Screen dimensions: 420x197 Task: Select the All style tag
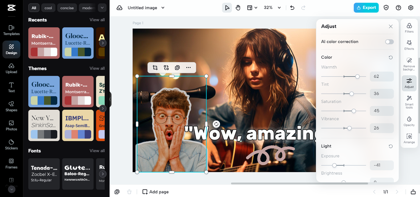coord(34,8)
